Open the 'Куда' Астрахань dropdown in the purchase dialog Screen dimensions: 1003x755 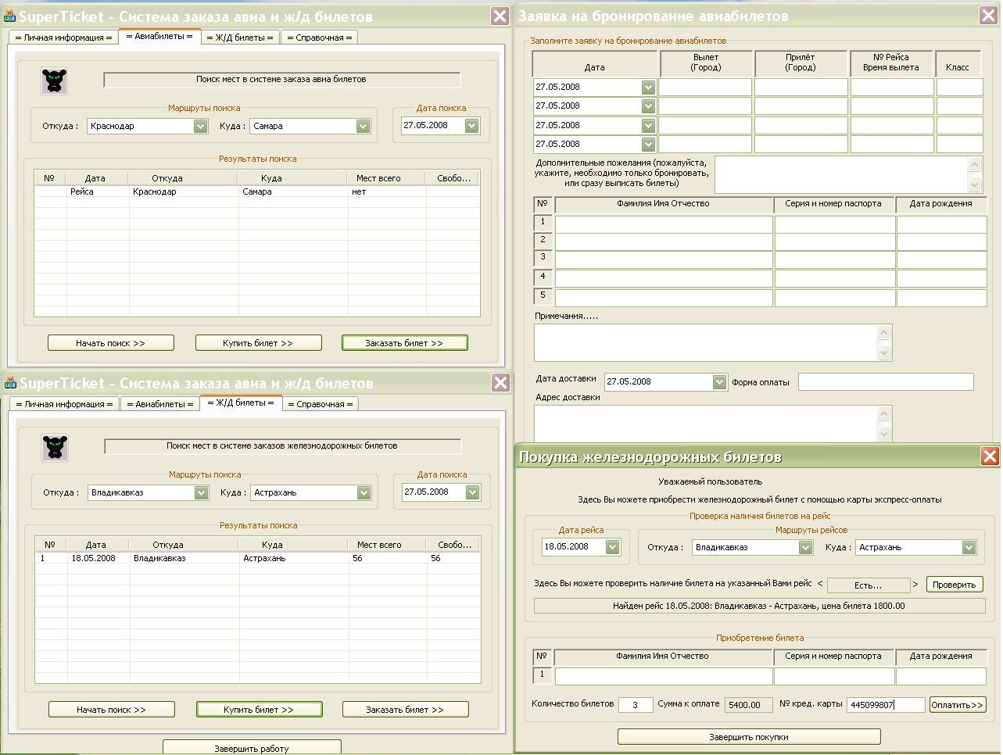click(x=969, y=547)
